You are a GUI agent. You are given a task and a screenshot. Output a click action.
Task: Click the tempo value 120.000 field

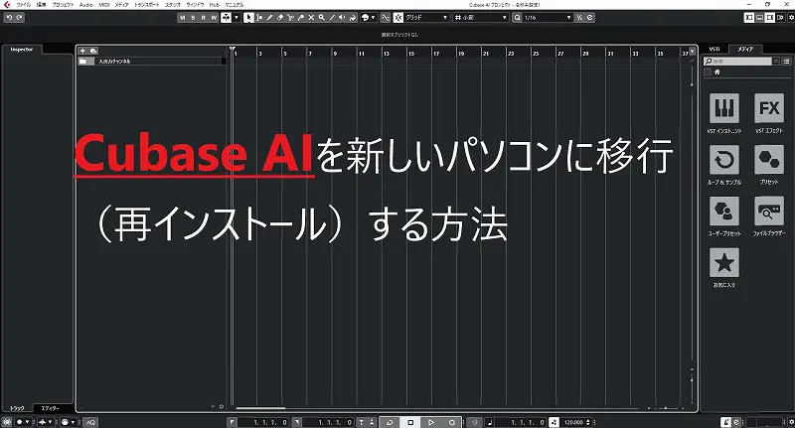click(x=576, y=422)
